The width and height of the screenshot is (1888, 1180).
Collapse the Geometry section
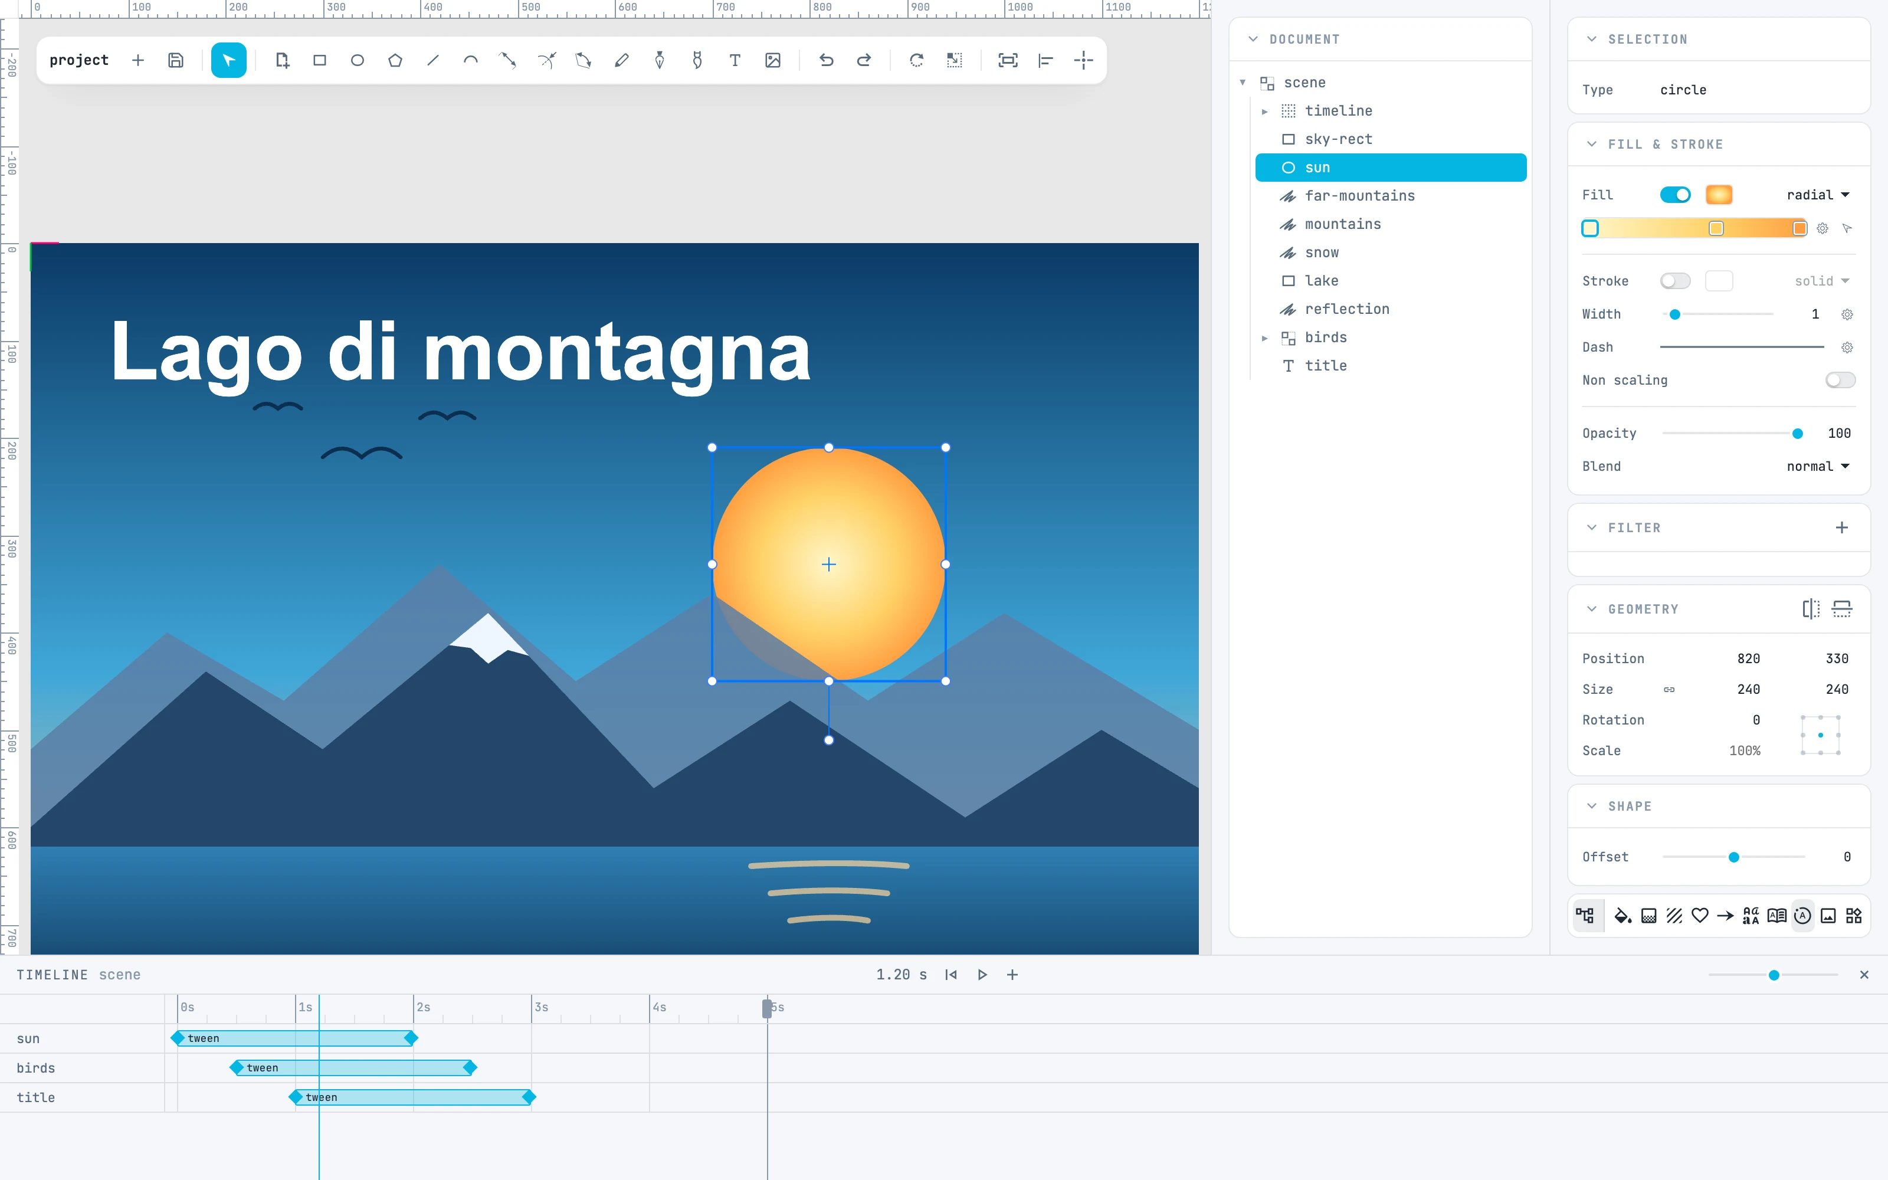coord(1592,609)
